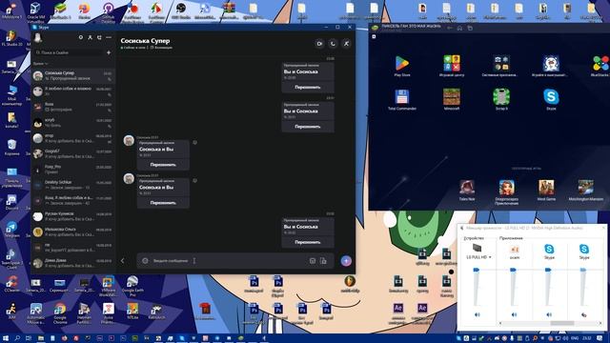Launch Minecraft in BlueStacks

point(452,99)
